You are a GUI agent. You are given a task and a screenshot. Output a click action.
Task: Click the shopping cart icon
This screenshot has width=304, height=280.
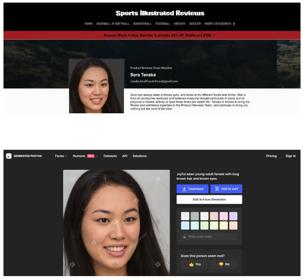(x=217, y=189)
